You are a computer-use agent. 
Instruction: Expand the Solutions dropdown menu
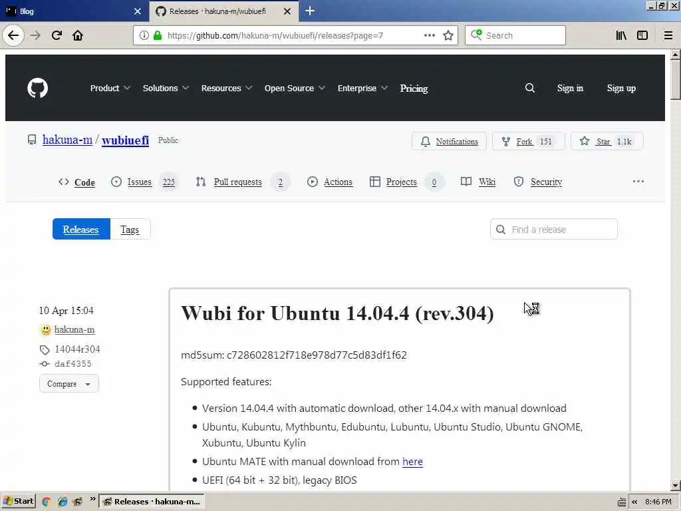point(166,88)
